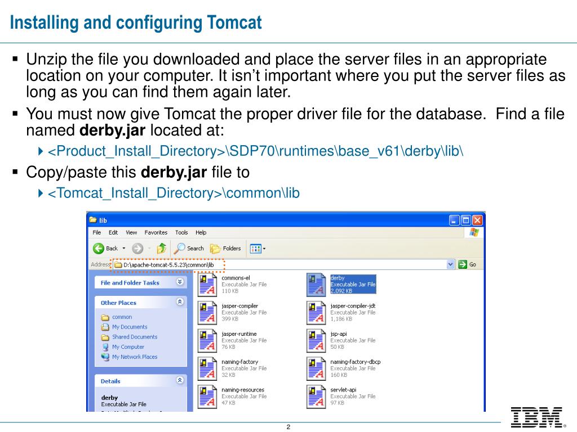Select the naming-resources jar file icon
The image size is (577, 432).
point(207,397)
